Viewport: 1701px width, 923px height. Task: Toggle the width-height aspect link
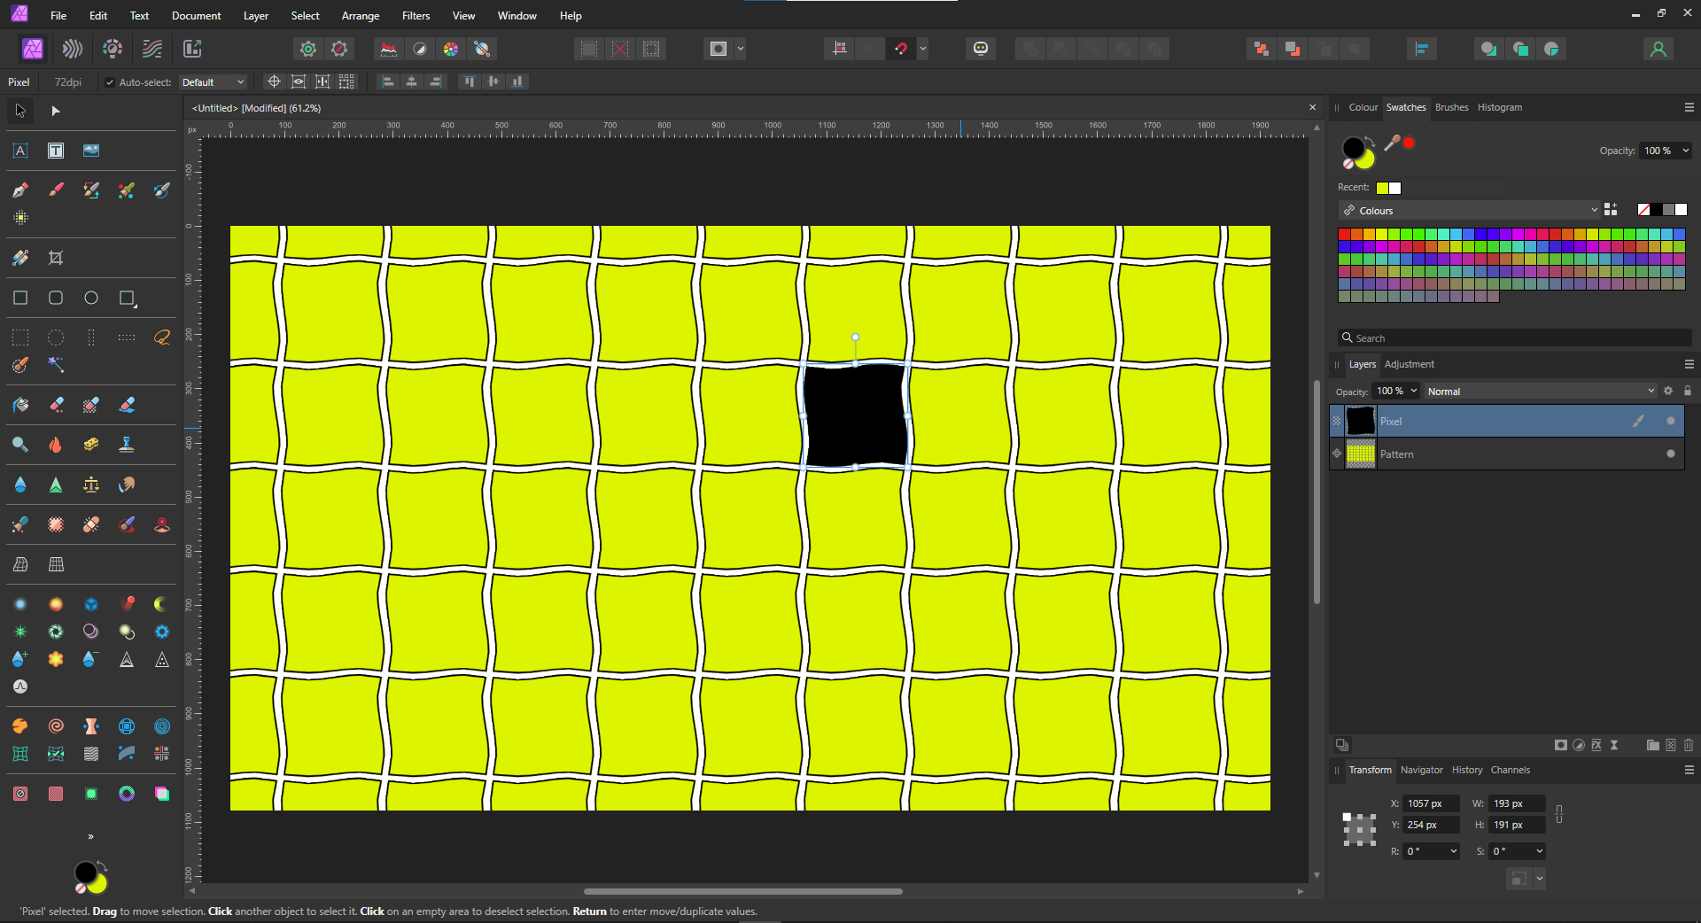coord(1559,814)
